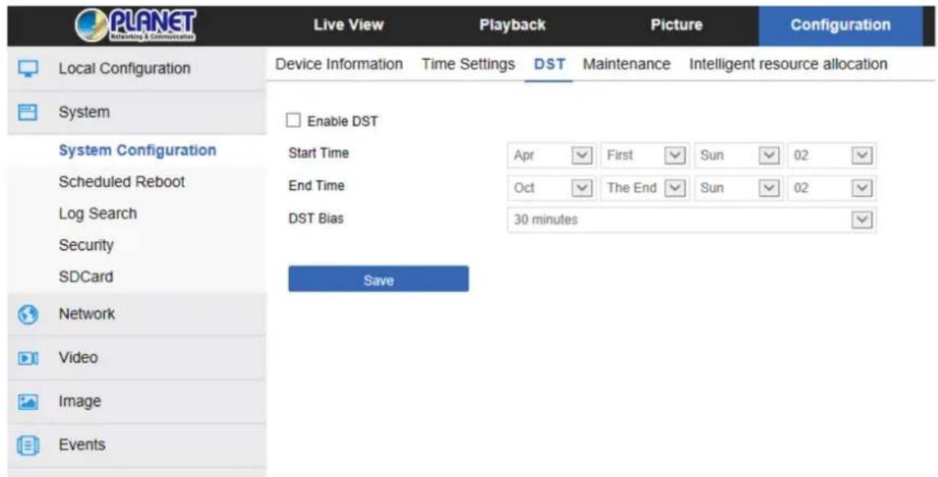Expand the Network sidebar section
This screenshot has height=477, width=938.
coord(137,315)
